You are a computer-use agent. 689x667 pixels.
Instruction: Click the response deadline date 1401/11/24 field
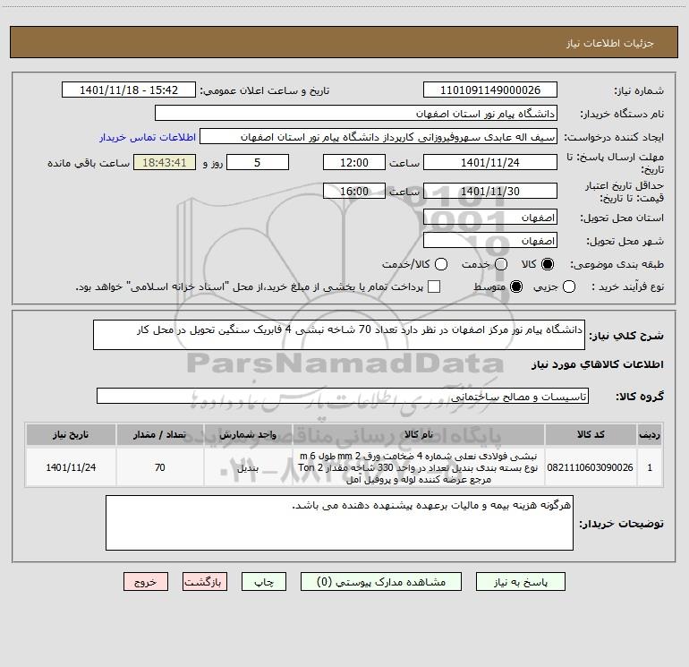490,162
